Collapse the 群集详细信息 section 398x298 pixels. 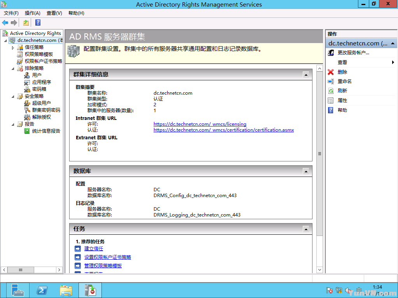(x=306, y=75)
